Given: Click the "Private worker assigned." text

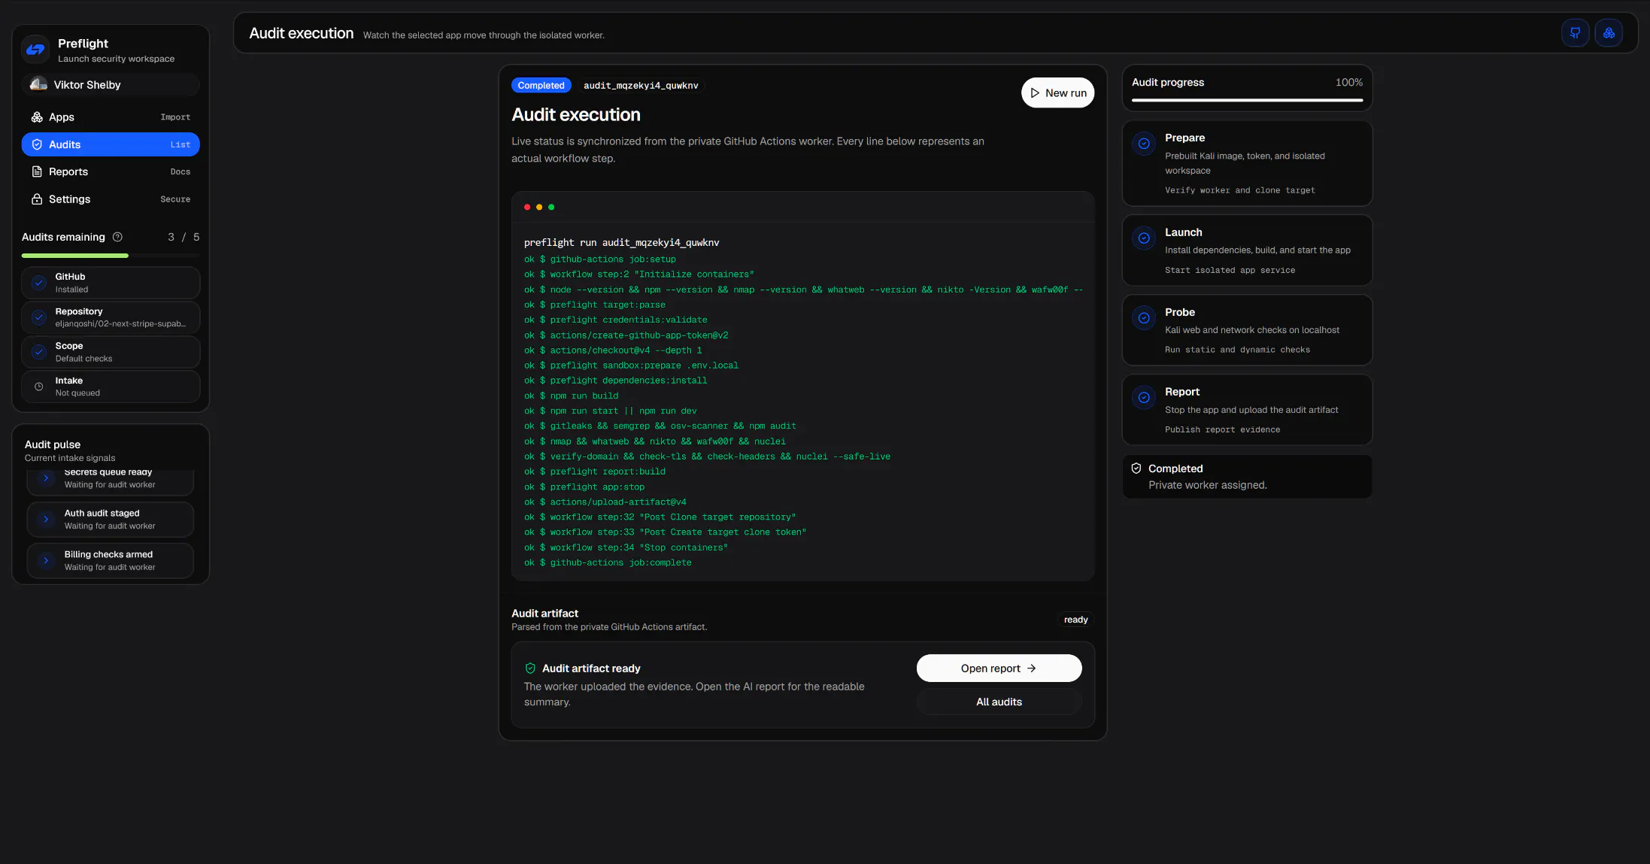Looking at the screenshot, I should [1208, 485].
